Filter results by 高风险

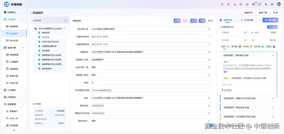pyautogui.click(x=236, y=47)
